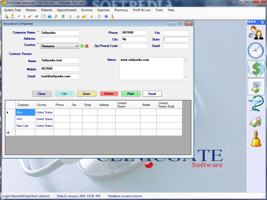Open the Help menu
The width and height of the screenshot is (267, 200).
coord(171,10)
